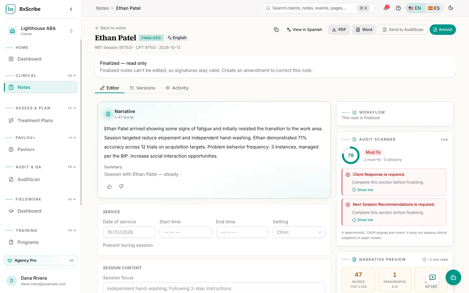Open Programs in the sidebar
Image resolution: width=469 pixels, height=293 pixels.
[41, 242]
